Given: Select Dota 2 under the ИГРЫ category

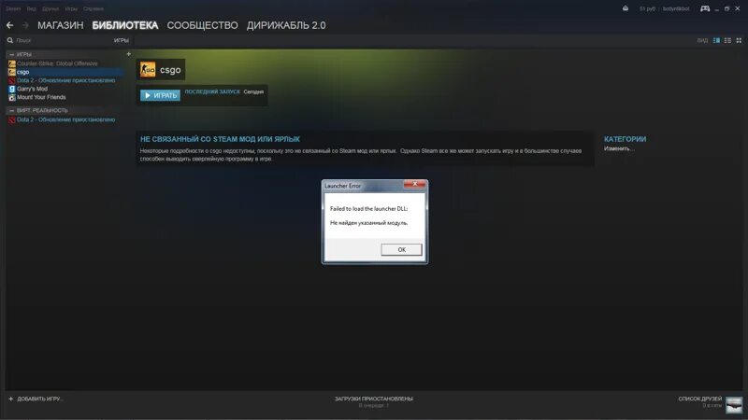Looking at the screenshot, I should point(65,80).
